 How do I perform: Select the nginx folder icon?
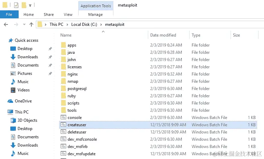pos(63,74)
